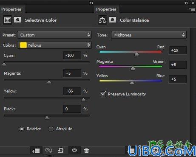196x157 pixels.
Task: Click the Yellow-Blue slider handle in Color Balance
Action: point(132,83)
